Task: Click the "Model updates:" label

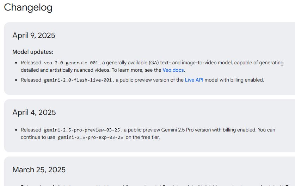Action: (33, 52)
